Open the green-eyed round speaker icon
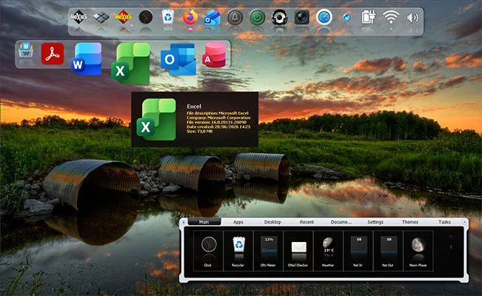Image resolution: width=482 pixels, height=296 pixels. [279, 17]
